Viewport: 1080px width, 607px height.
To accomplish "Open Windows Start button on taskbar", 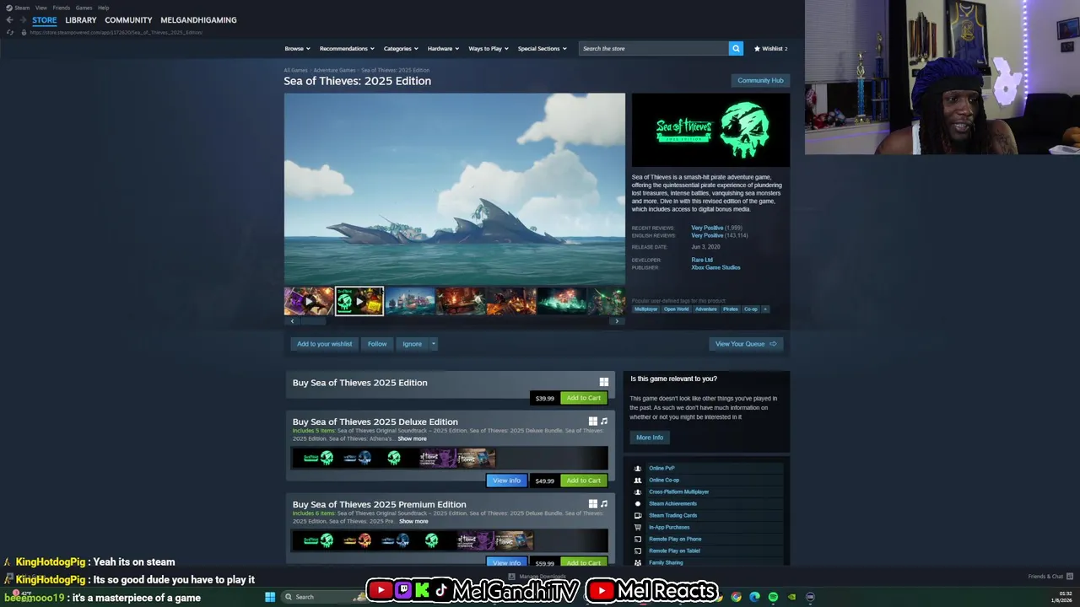I will pos(270,597).
